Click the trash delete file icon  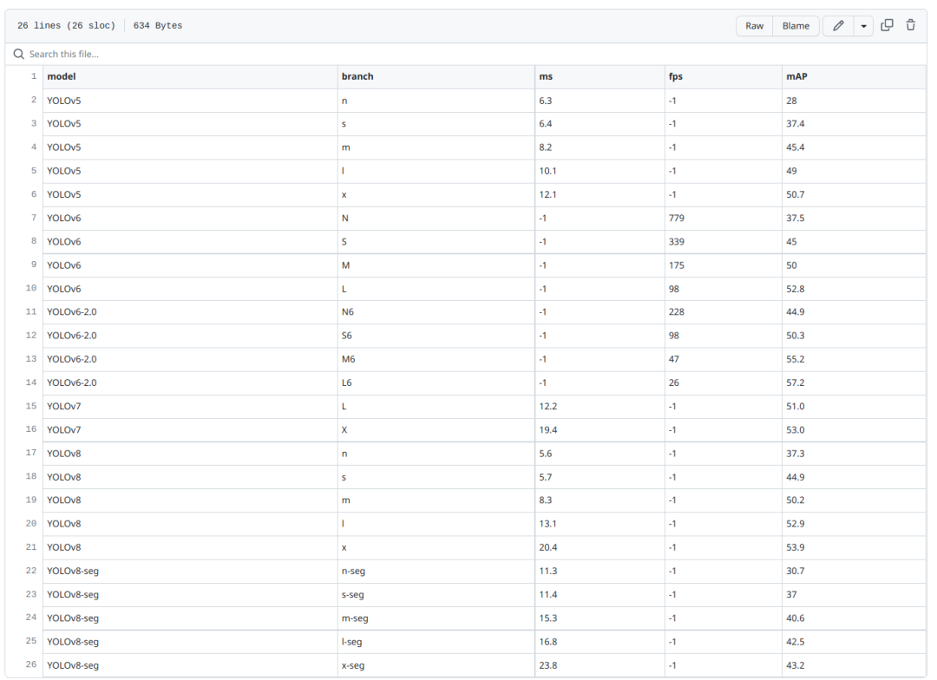(910, 25)
